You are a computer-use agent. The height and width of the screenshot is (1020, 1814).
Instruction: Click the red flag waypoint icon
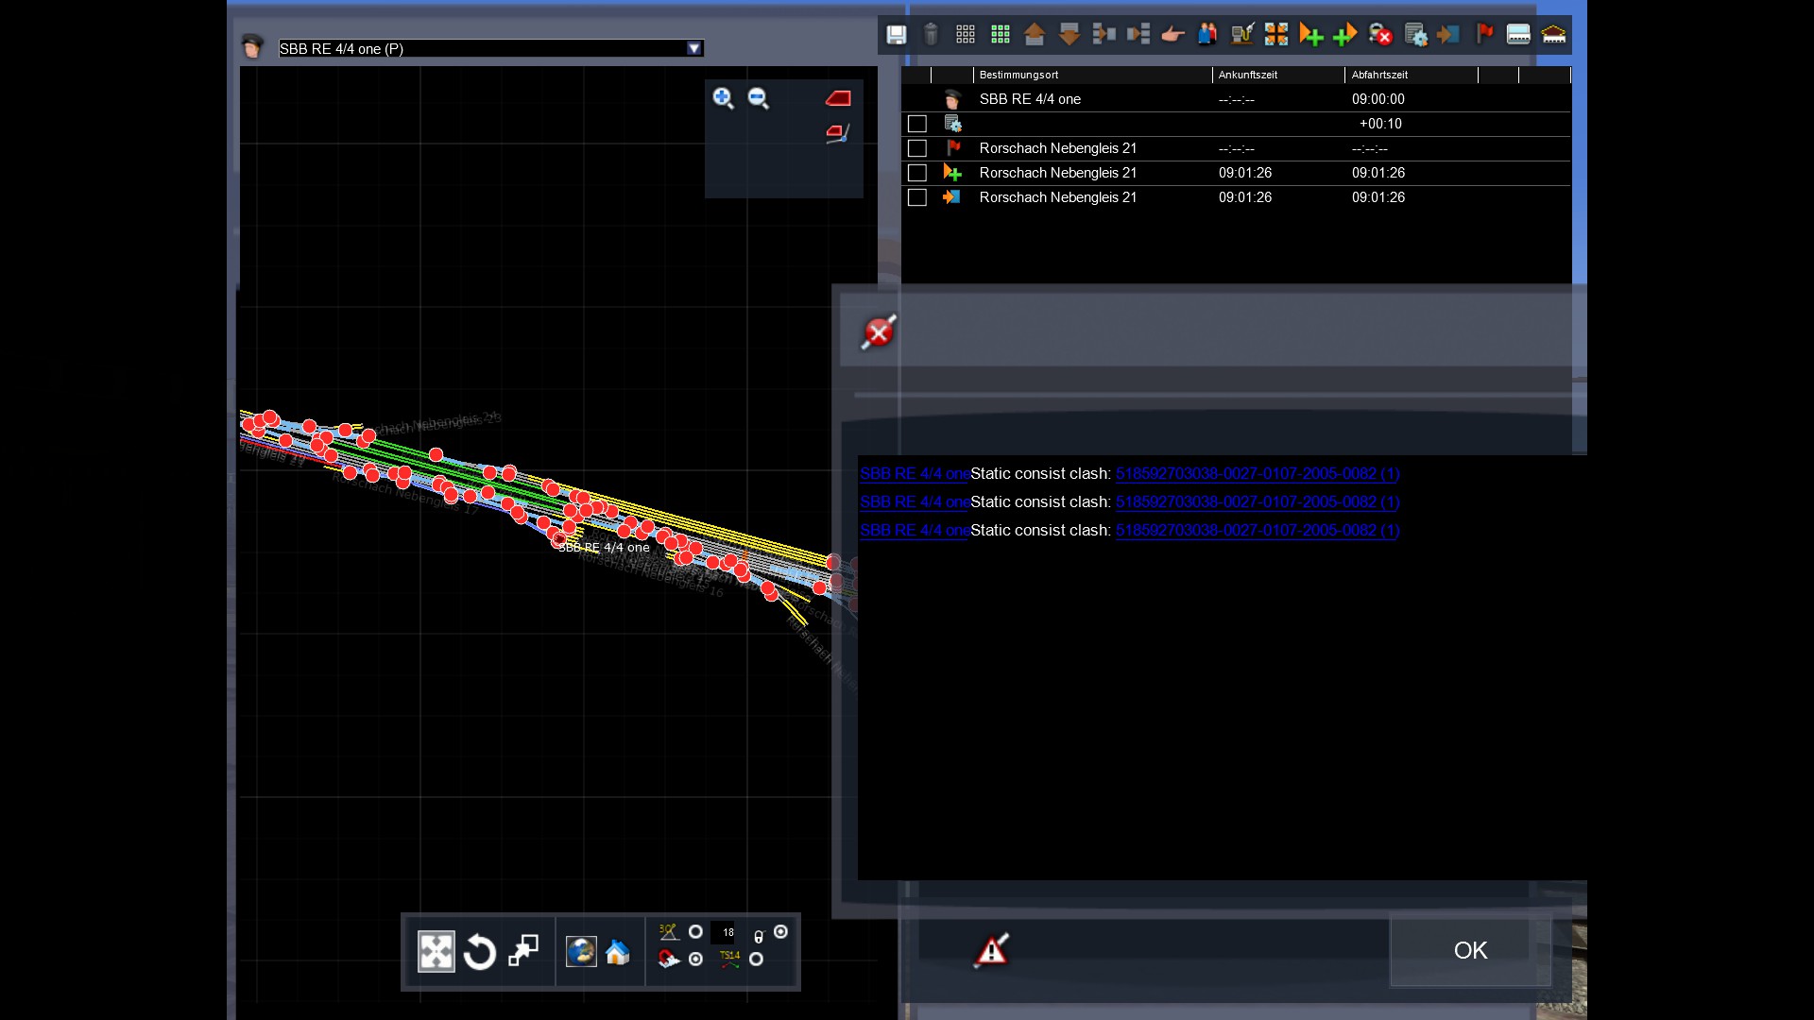coord(1484,35)
